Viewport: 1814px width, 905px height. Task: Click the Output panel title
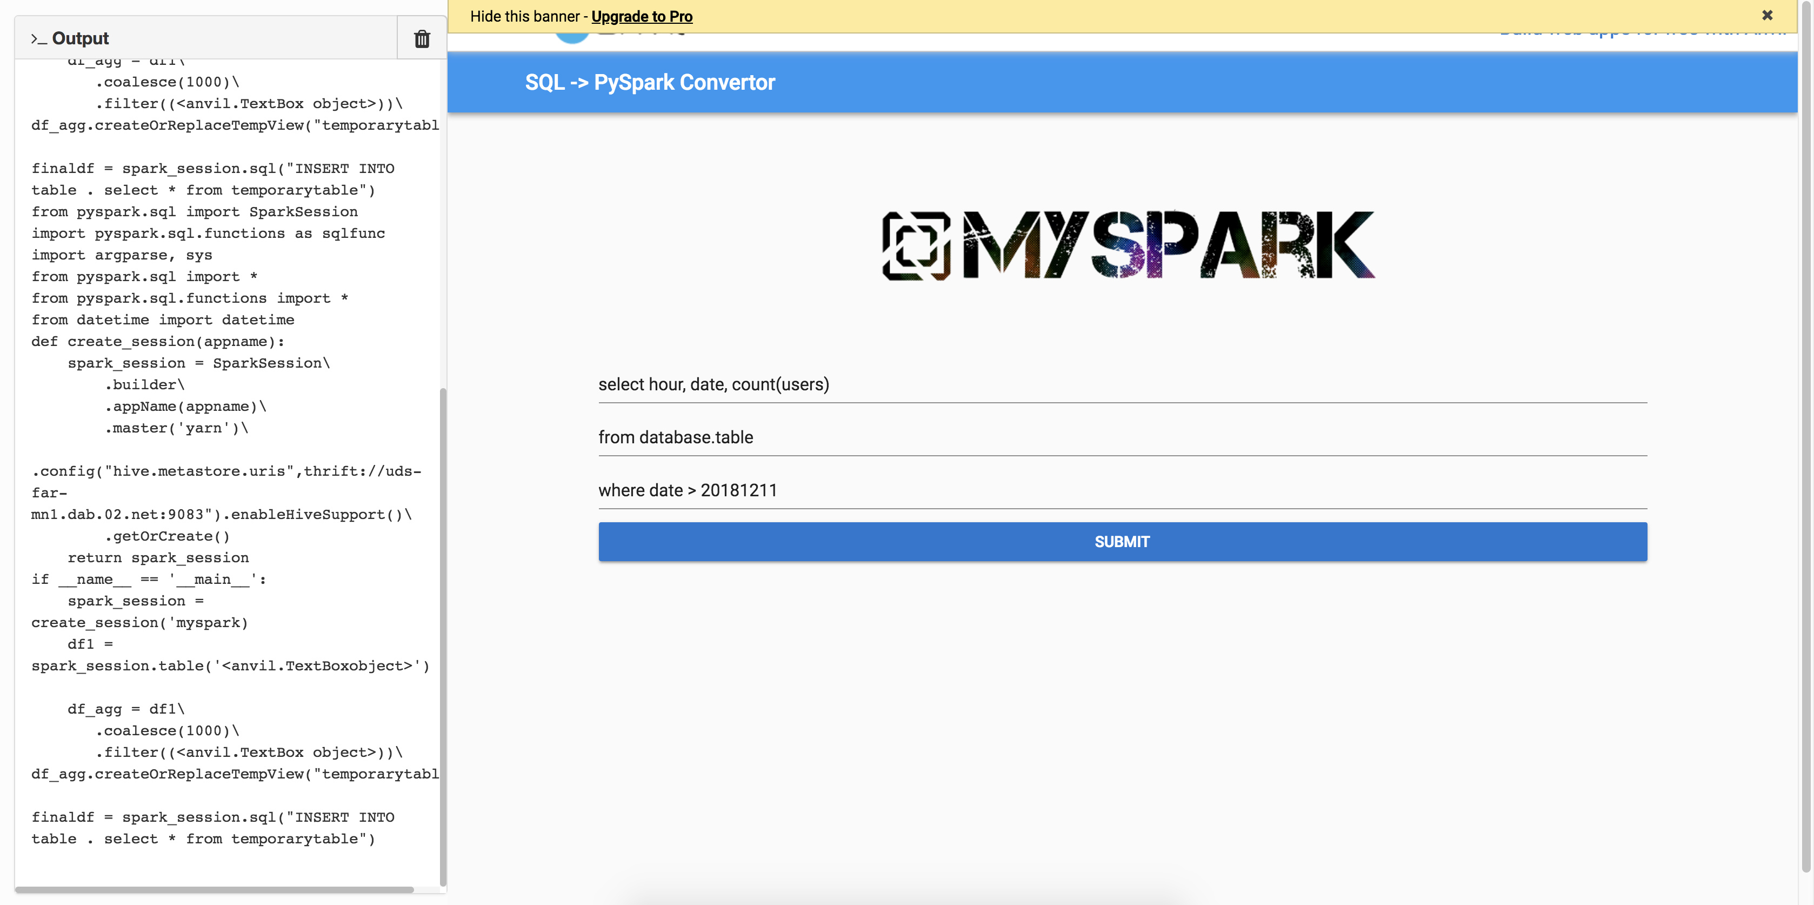click(x=81, y=39)
